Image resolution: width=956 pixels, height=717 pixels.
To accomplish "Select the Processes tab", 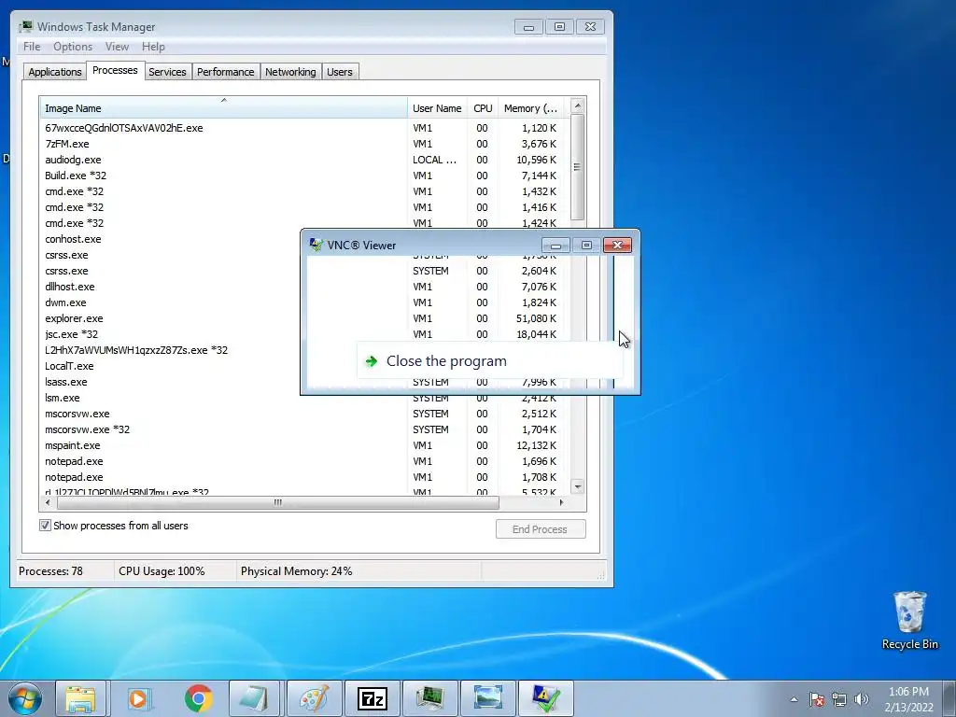I will pos(115,71).
